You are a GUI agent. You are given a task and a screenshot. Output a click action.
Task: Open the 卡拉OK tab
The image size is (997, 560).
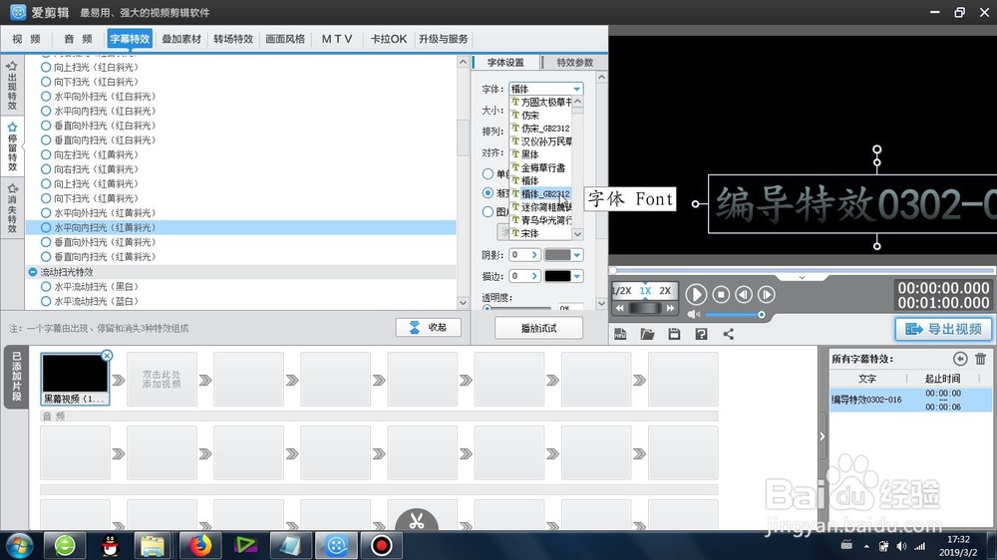pyautogui.click(x=389, y=39)
